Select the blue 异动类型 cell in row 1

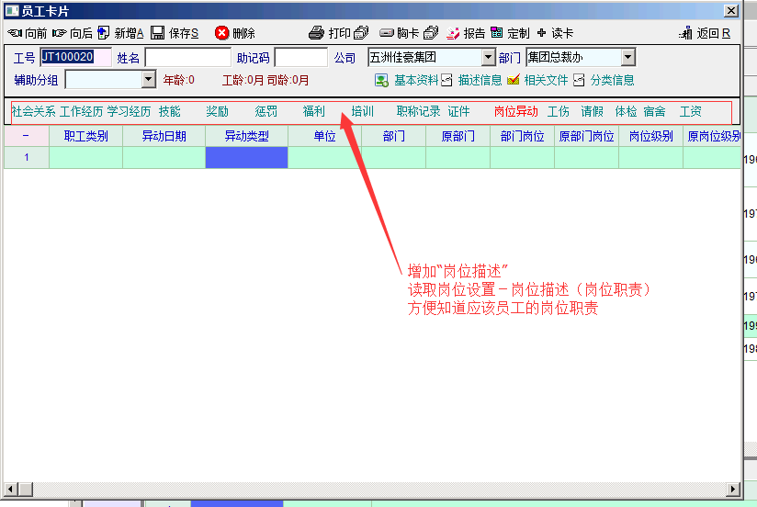[x=246, y=157]
